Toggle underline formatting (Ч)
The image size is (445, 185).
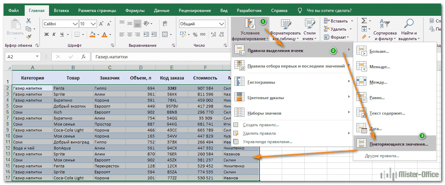(x=62, y=34)
